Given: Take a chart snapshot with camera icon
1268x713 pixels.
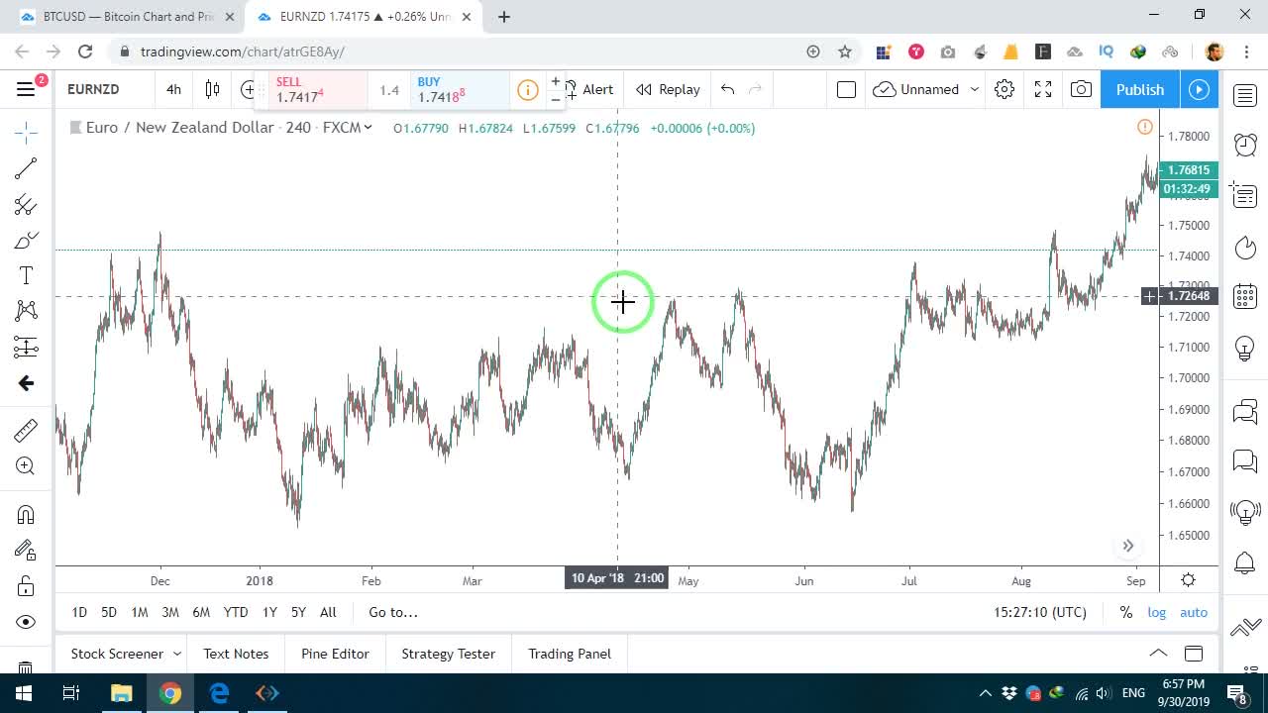Looking at the screenshot, I should [1081, 89].
